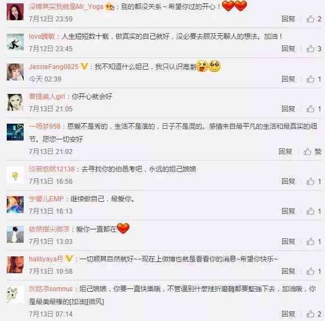The width and height of the screenshot is (325, 321).
Task: Open the 宁馨儿EMP username link
Action: click(46, 199)
